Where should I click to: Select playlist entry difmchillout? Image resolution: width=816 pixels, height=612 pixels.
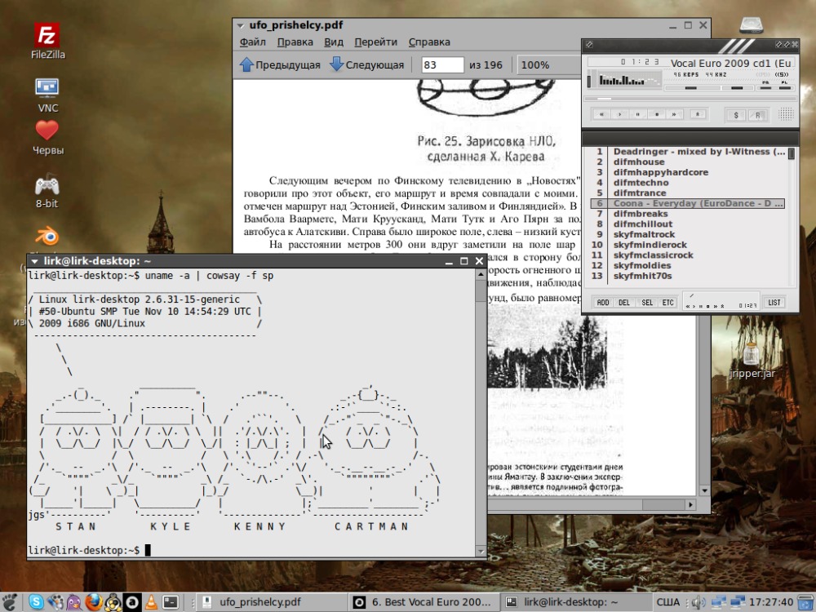point(687,224)
